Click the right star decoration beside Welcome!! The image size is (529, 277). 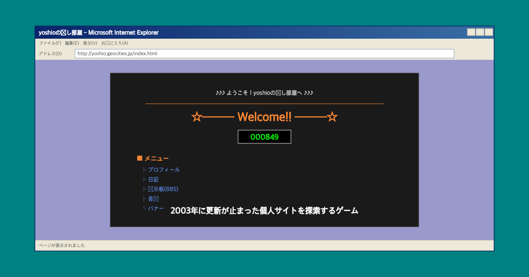click(x=333, y=116)
